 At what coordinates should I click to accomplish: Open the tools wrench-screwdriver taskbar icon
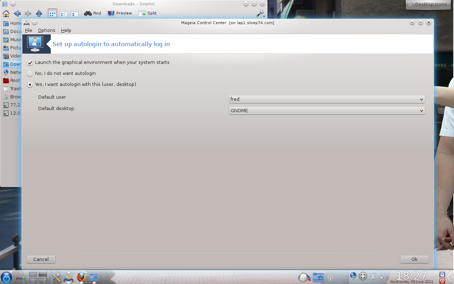56,277
